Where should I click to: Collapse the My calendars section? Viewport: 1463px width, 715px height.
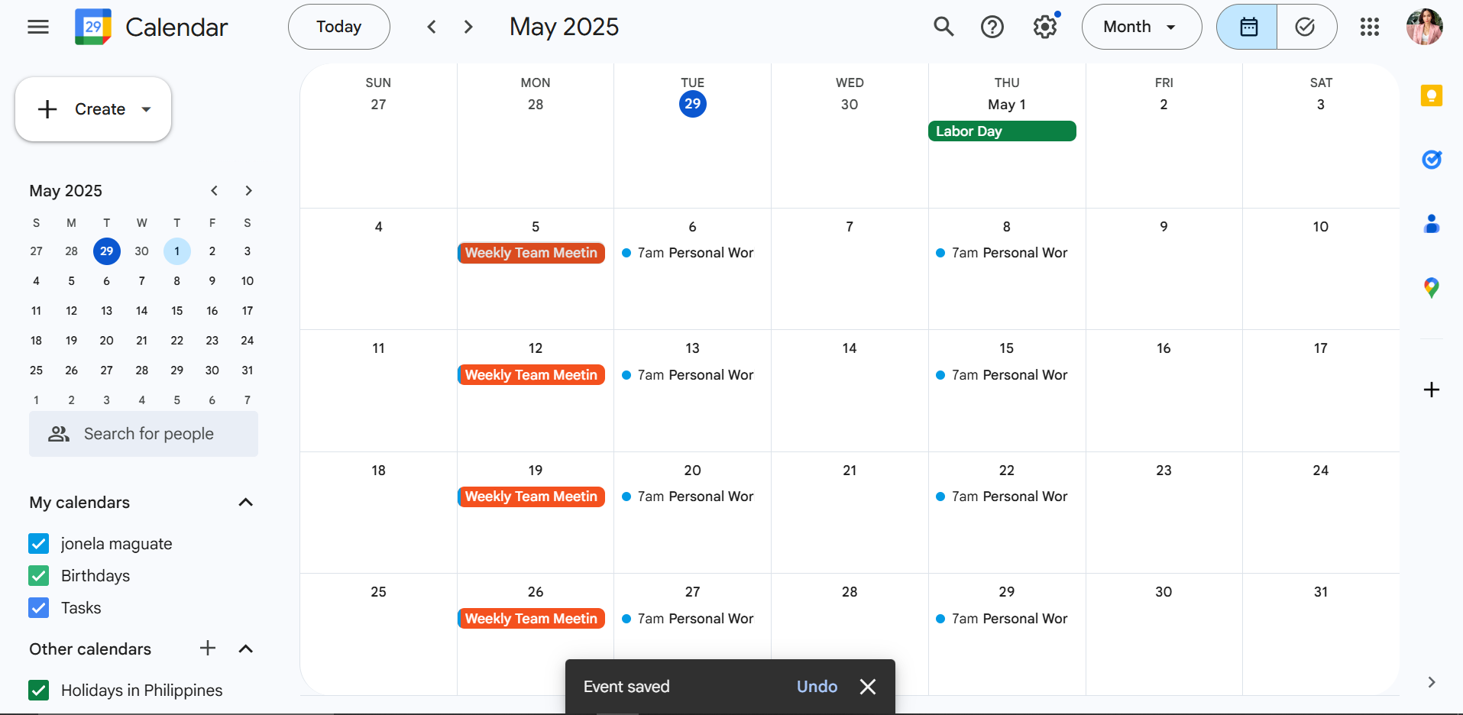coord(246,502)
